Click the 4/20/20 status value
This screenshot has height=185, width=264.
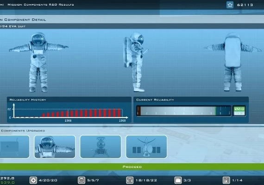tap(48, 180)
